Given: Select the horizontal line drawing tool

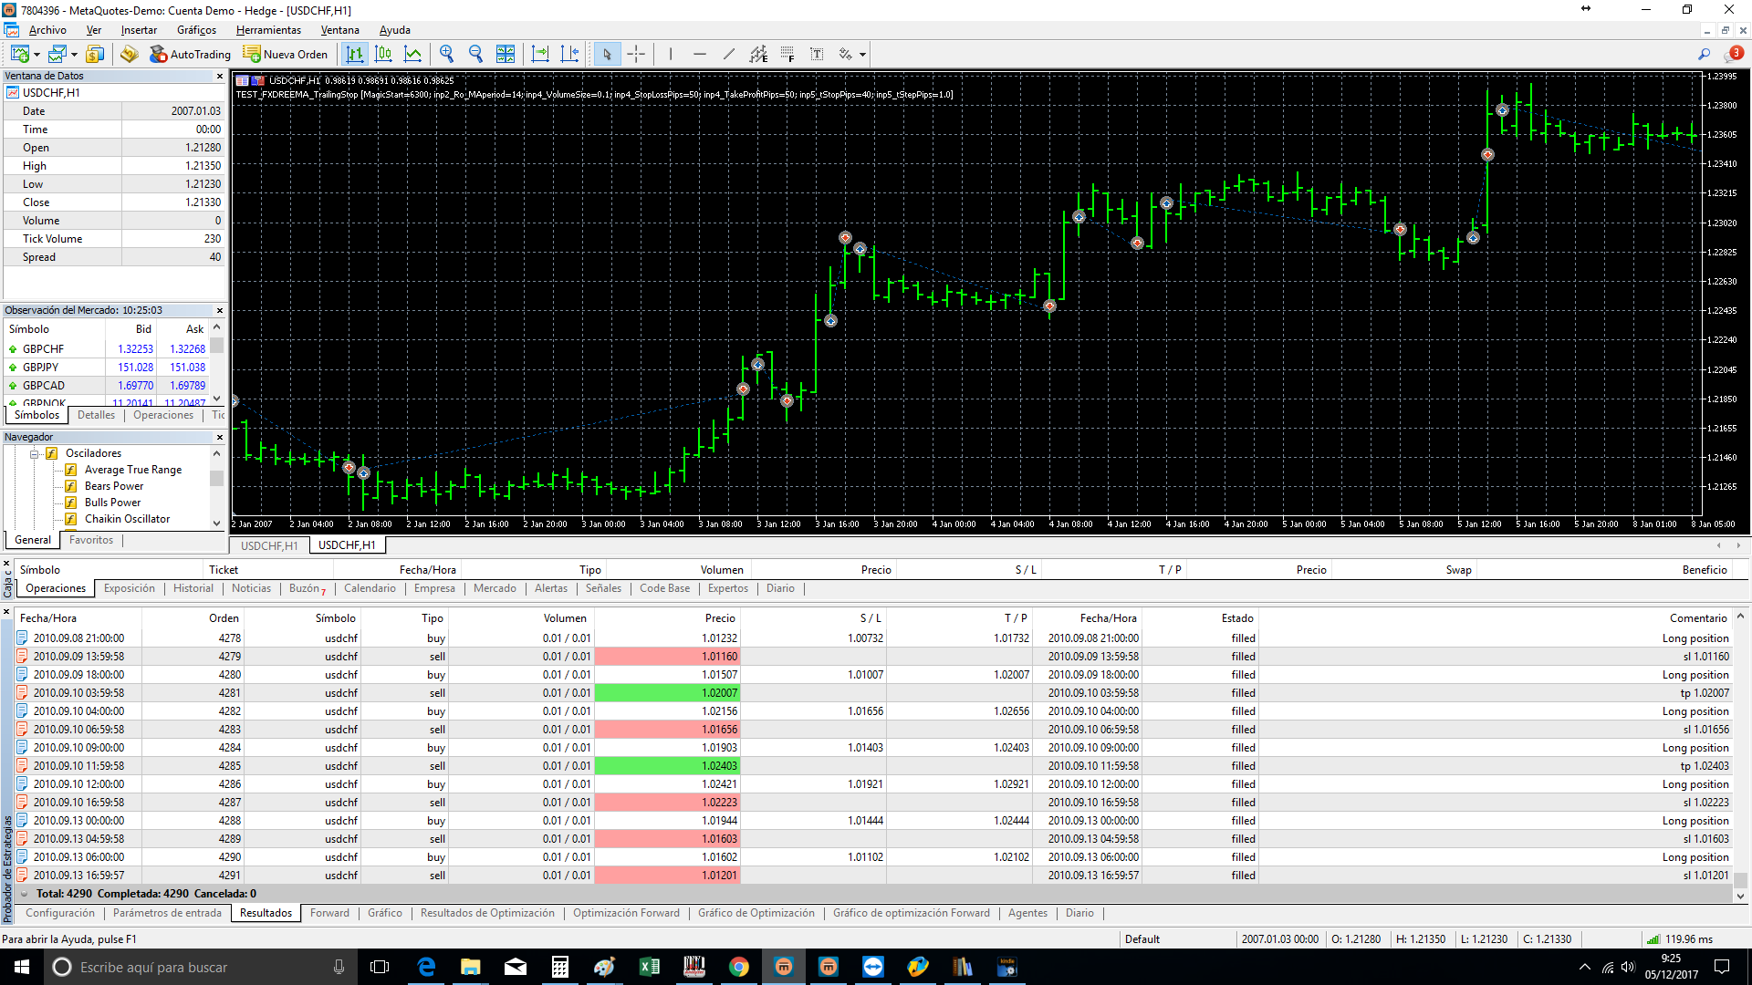Looking at the screenshot, I should [700, 55].
